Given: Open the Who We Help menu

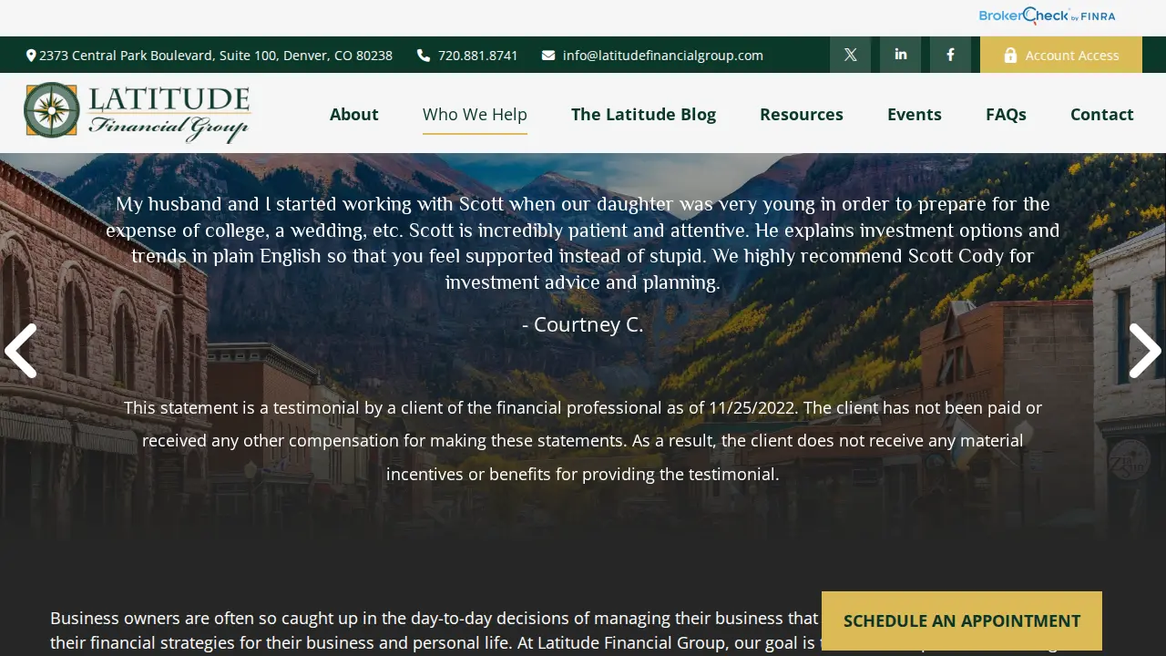Looking at the screenshot, I should click(475, 114).
